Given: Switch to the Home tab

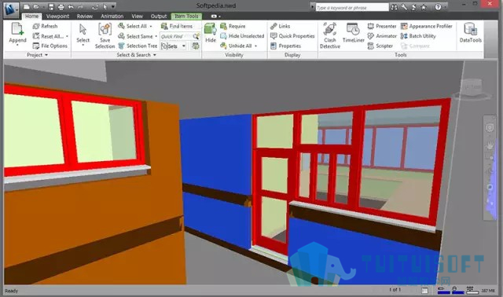Looking at the screenshot, I should [x=31, y=16].
